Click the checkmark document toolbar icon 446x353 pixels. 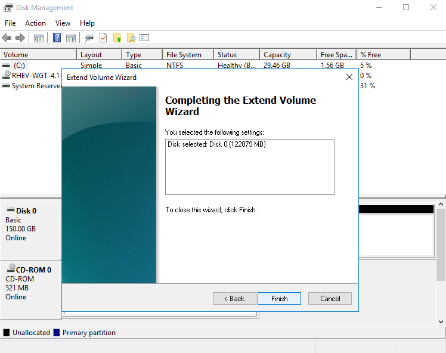[x=103, y=38]
